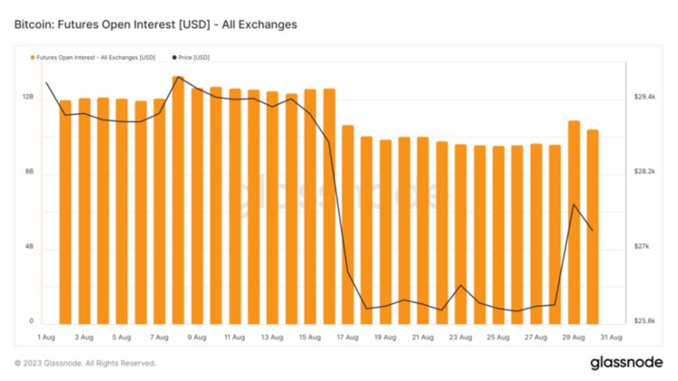The image size is (678, 381).
Task: Click the 8B left axis label
Action: pos(29,171)
